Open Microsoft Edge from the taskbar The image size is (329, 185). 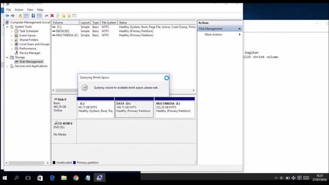tap(52, 178)
